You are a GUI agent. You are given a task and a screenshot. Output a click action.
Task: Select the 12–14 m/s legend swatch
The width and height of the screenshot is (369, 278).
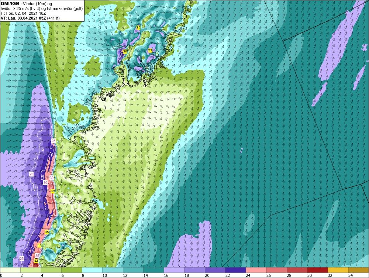[x=133, y=270]
